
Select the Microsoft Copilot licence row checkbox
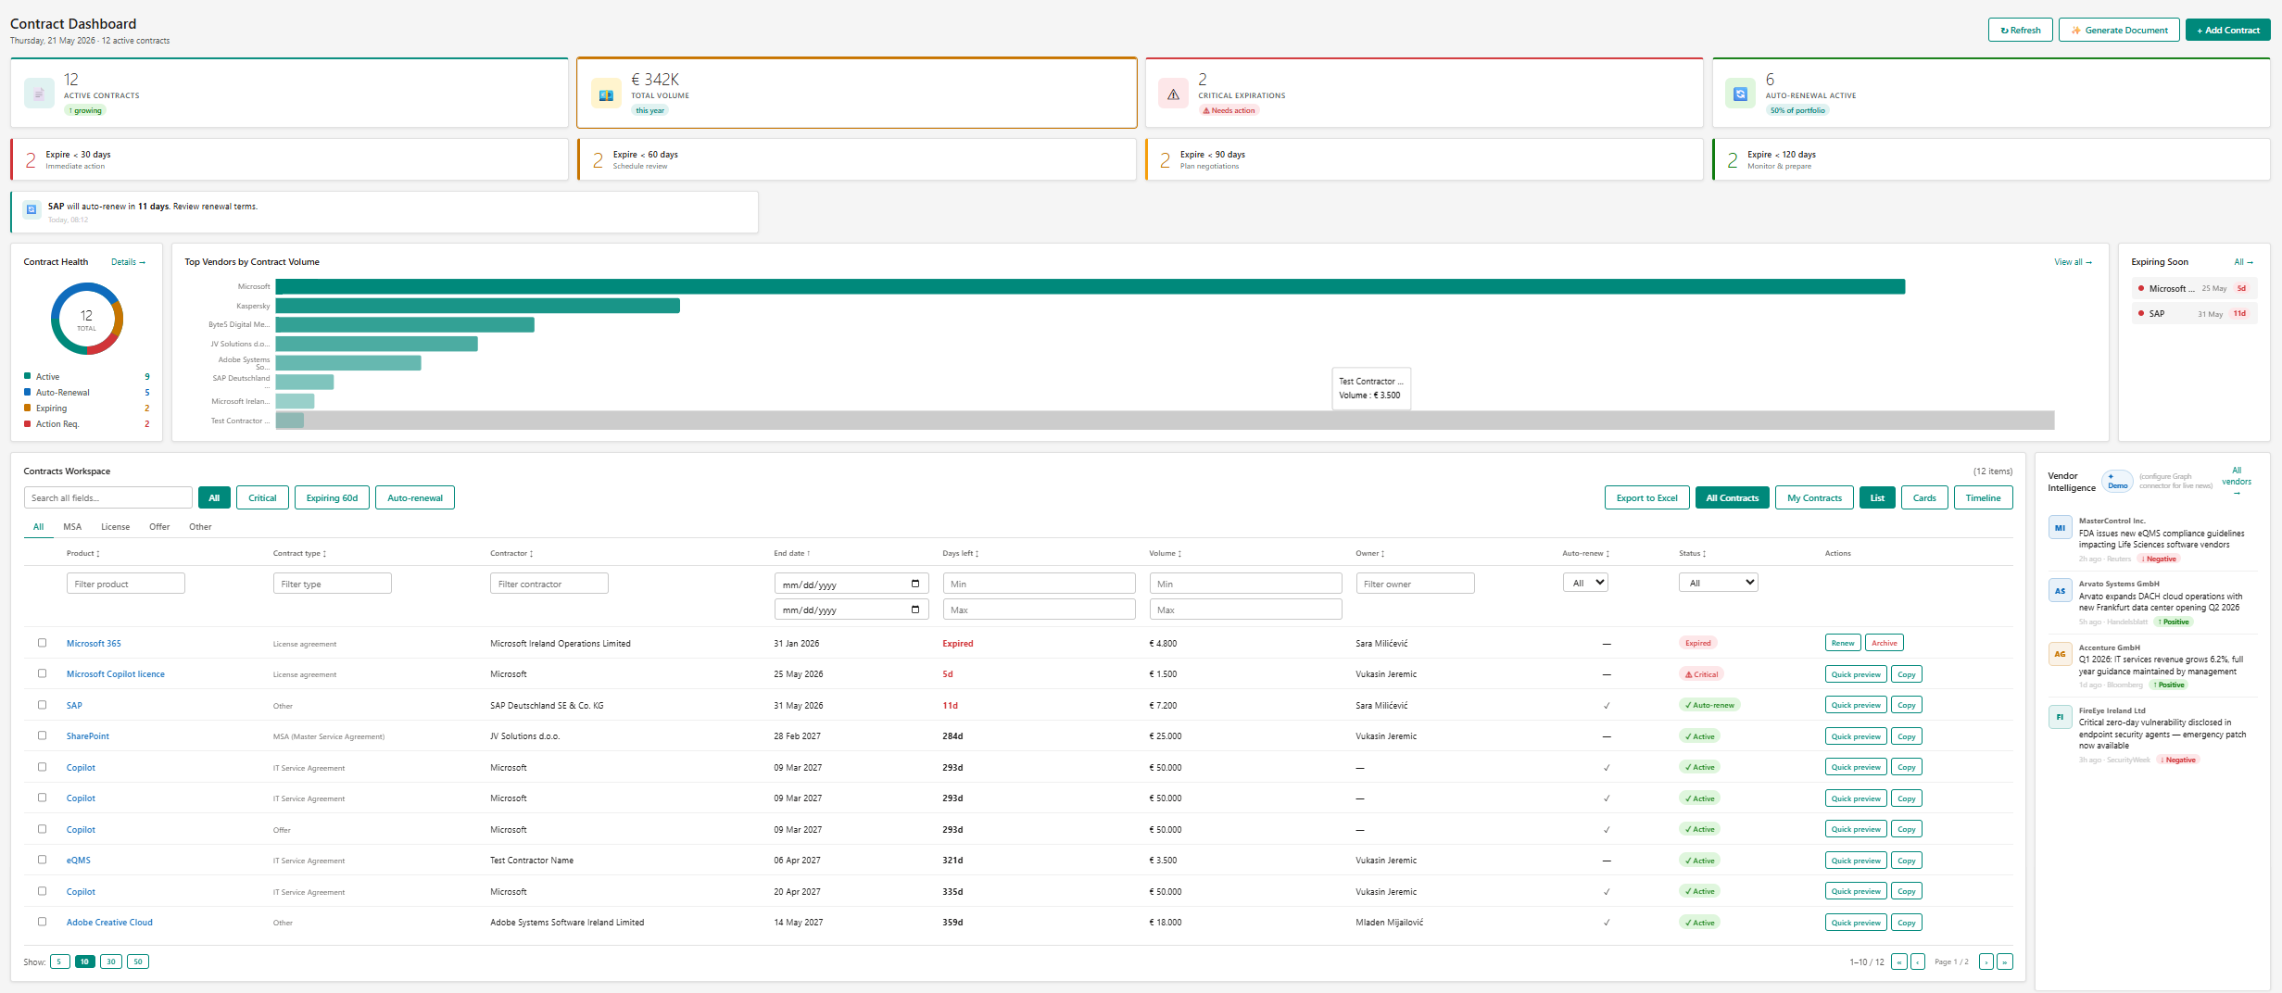[42, 673]
